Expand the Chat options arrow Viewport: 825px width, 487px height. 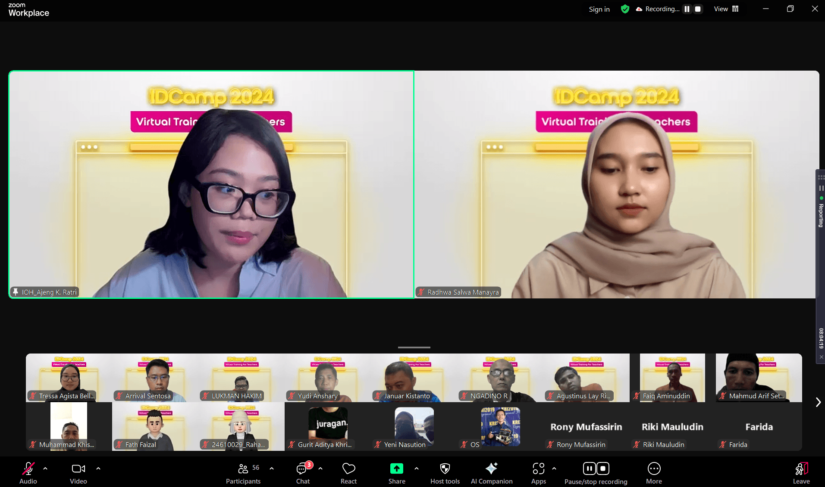(320, 468)
